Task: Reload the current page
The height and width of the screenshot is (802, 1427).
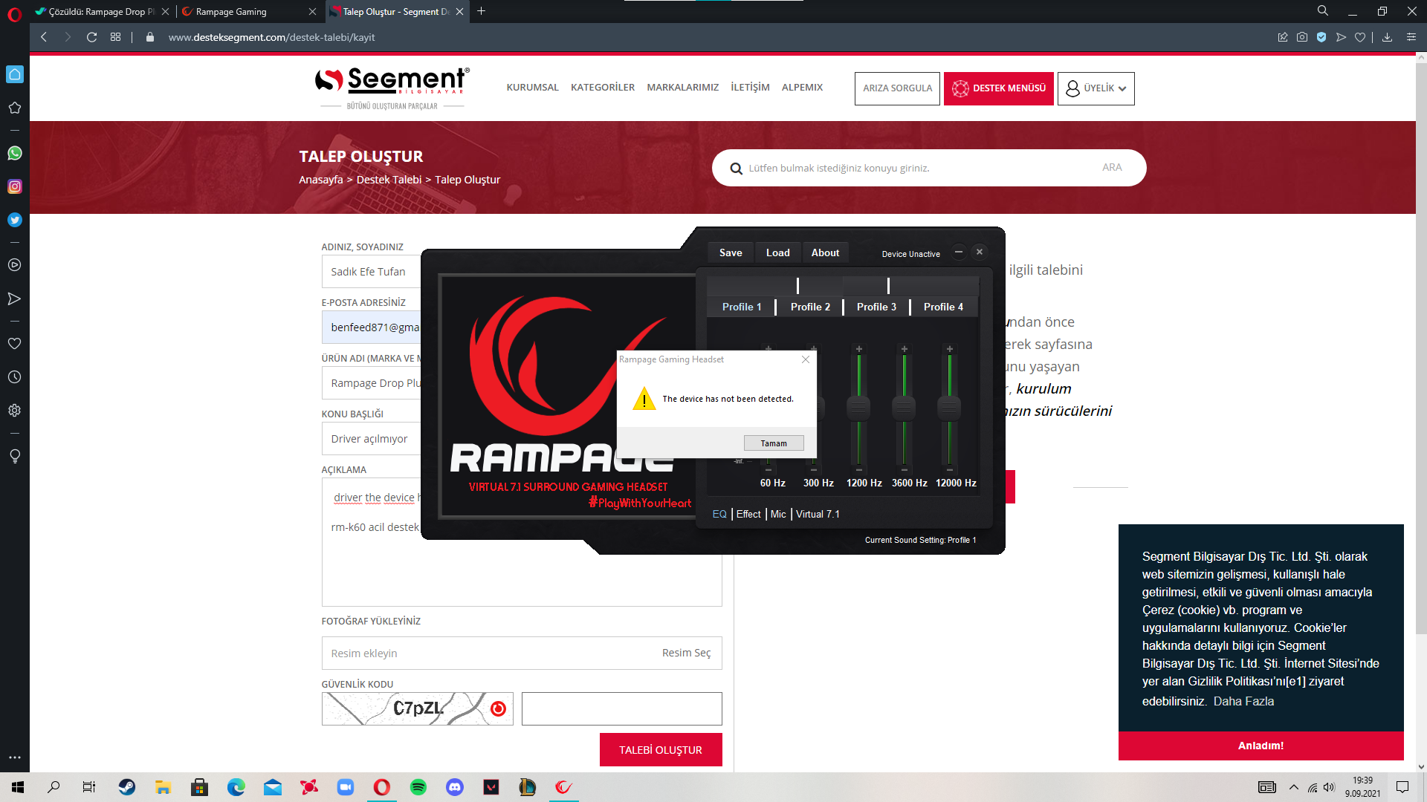Action: (91, 37)
